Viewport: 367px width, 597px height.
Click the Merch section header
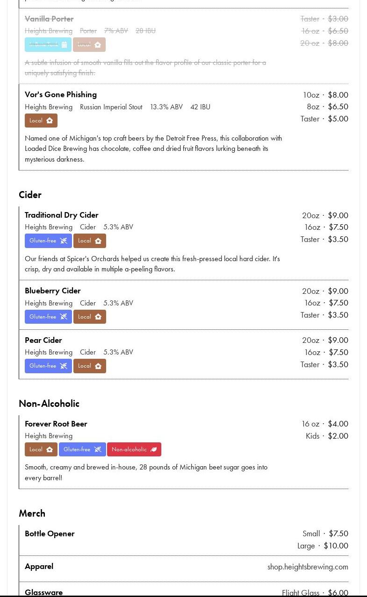tap(32, 513)
